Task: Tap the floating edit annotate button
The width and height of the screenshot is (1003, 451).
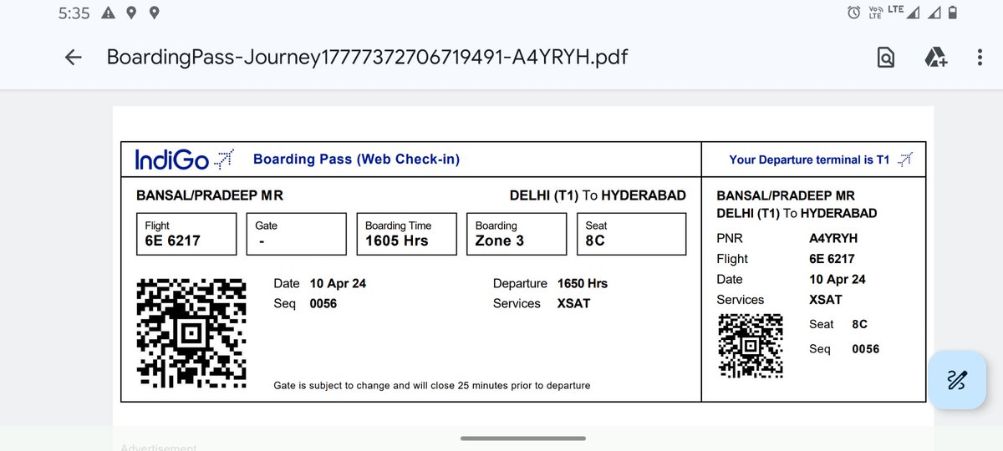Action: pyautogui.click(x=958, y=380)
